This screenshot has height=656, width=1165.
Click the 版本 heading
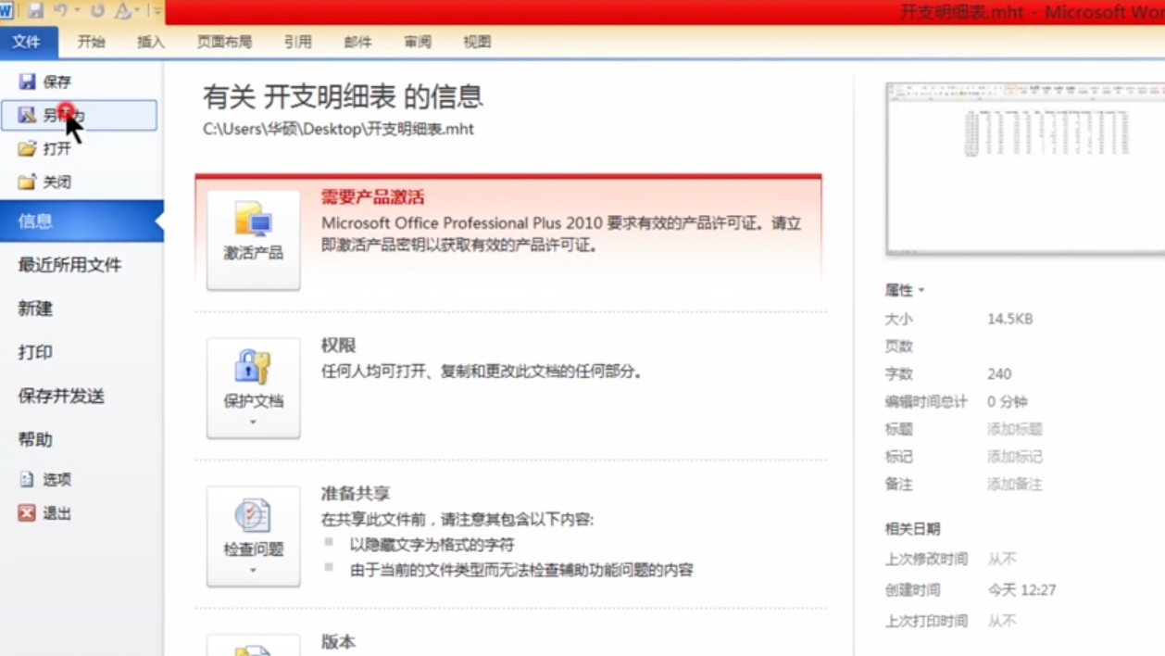(339, 642)
